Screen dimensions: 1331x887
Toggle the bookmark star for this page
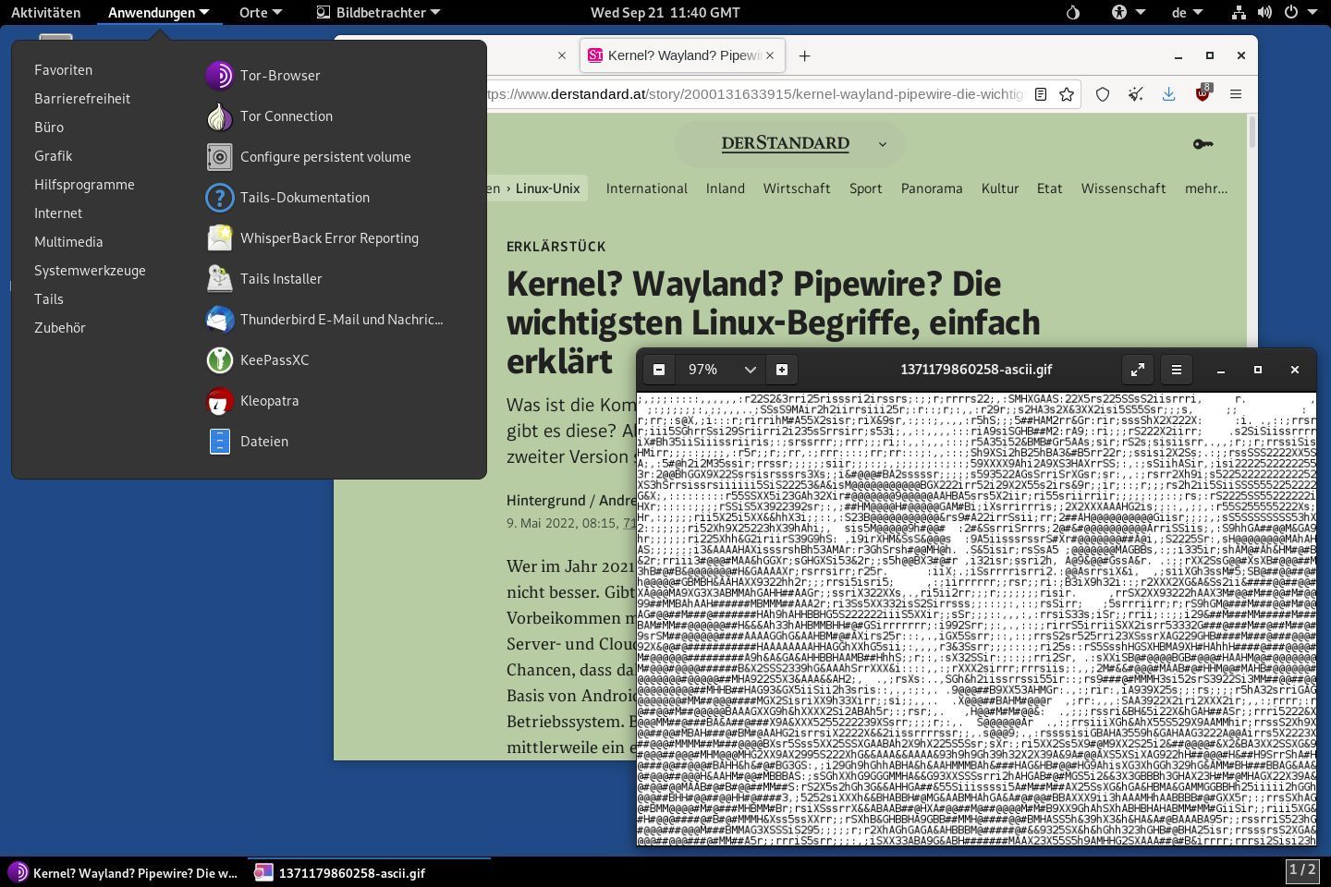(x=1067, y=93)
